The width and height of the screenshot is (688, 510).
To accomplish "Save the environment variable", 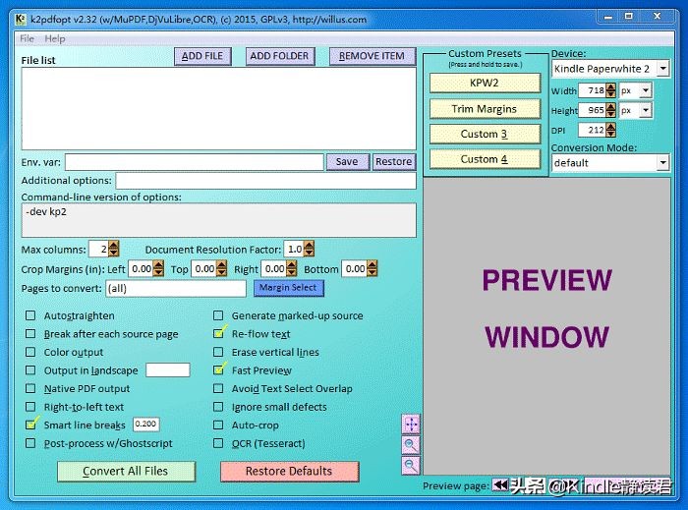I will pyautogui.click(x=347, y=162).
